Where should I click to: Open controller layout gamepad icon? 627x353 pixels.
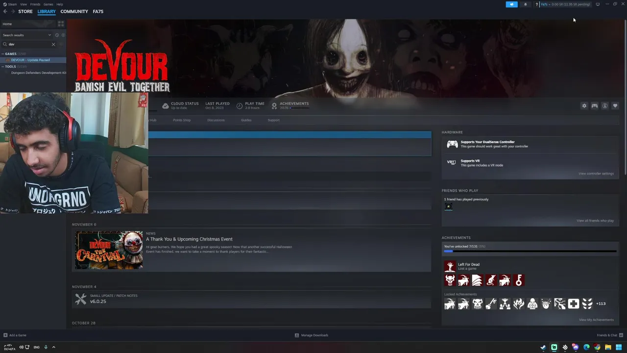tap(594, 106)
